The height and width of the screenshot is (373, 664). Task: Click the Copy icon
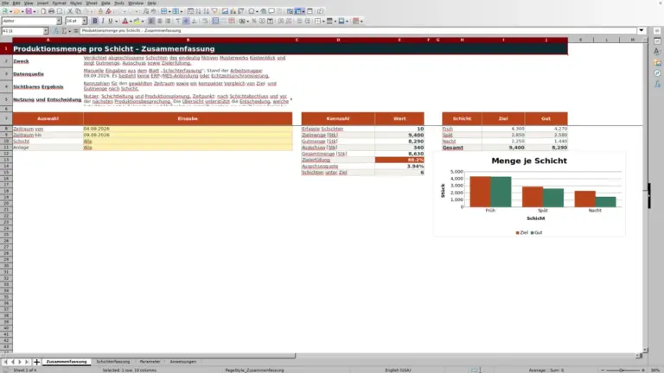pyautogui.click(x=78, y=11)
